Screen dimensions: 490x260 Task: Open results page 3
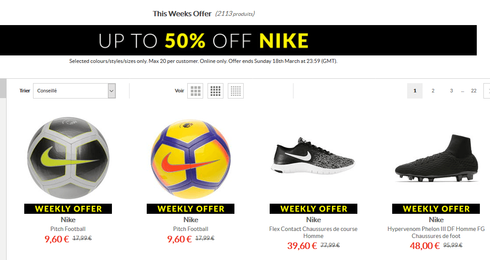click(451, 91)
